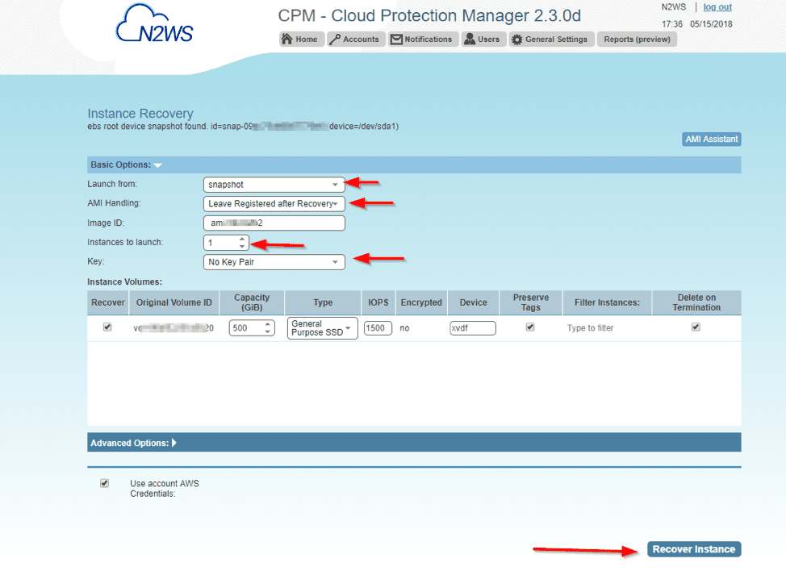The width and height of the screenshot is (786, 571).
Task: Click the IOPS column header
Action: pos(378,302)
